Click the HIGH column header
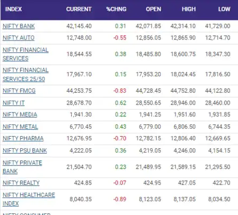The image size is (238, 215). [x=189, y=9]
